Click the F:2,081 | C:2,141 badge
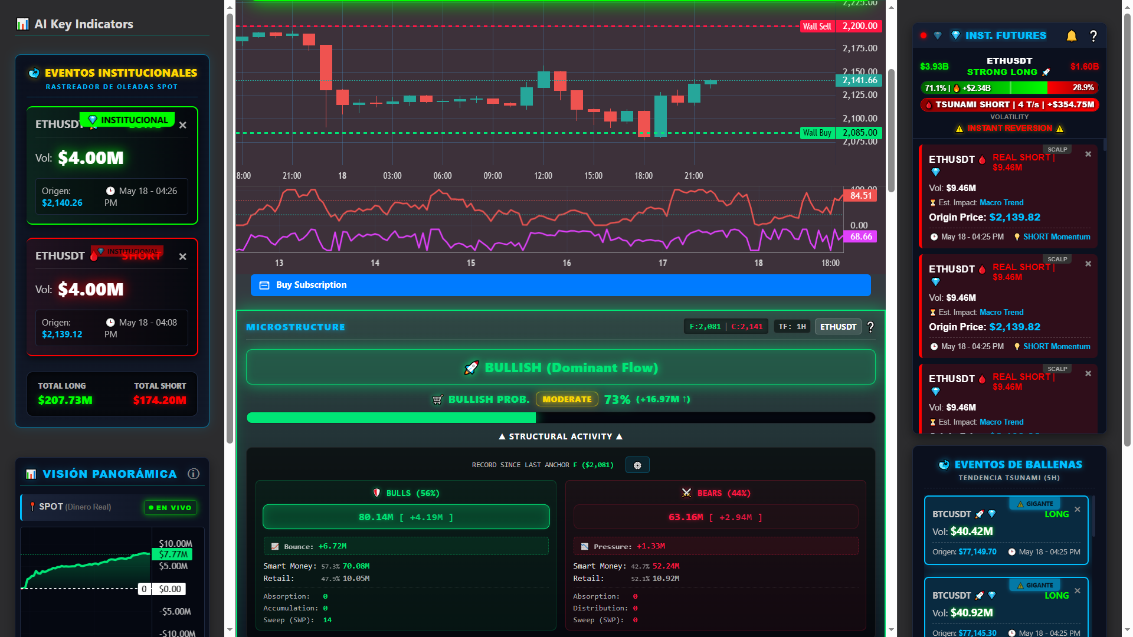1133x637 pixels. (726, 327)
